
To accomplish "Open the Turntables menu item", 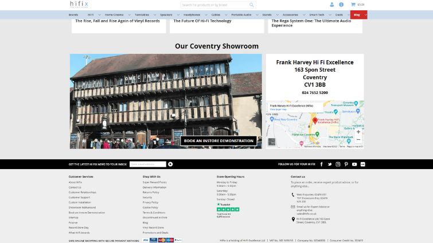I will pos(142,15).
